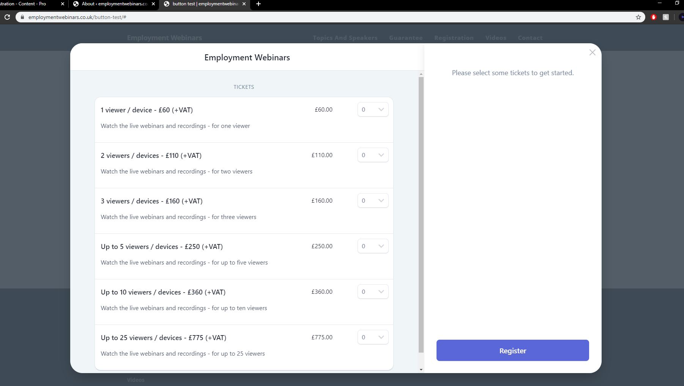The height and width of the screenshot is (386, 684).
Task: Open quantity dropdown for 3 viewers ticket
Action: pos(373,200)
